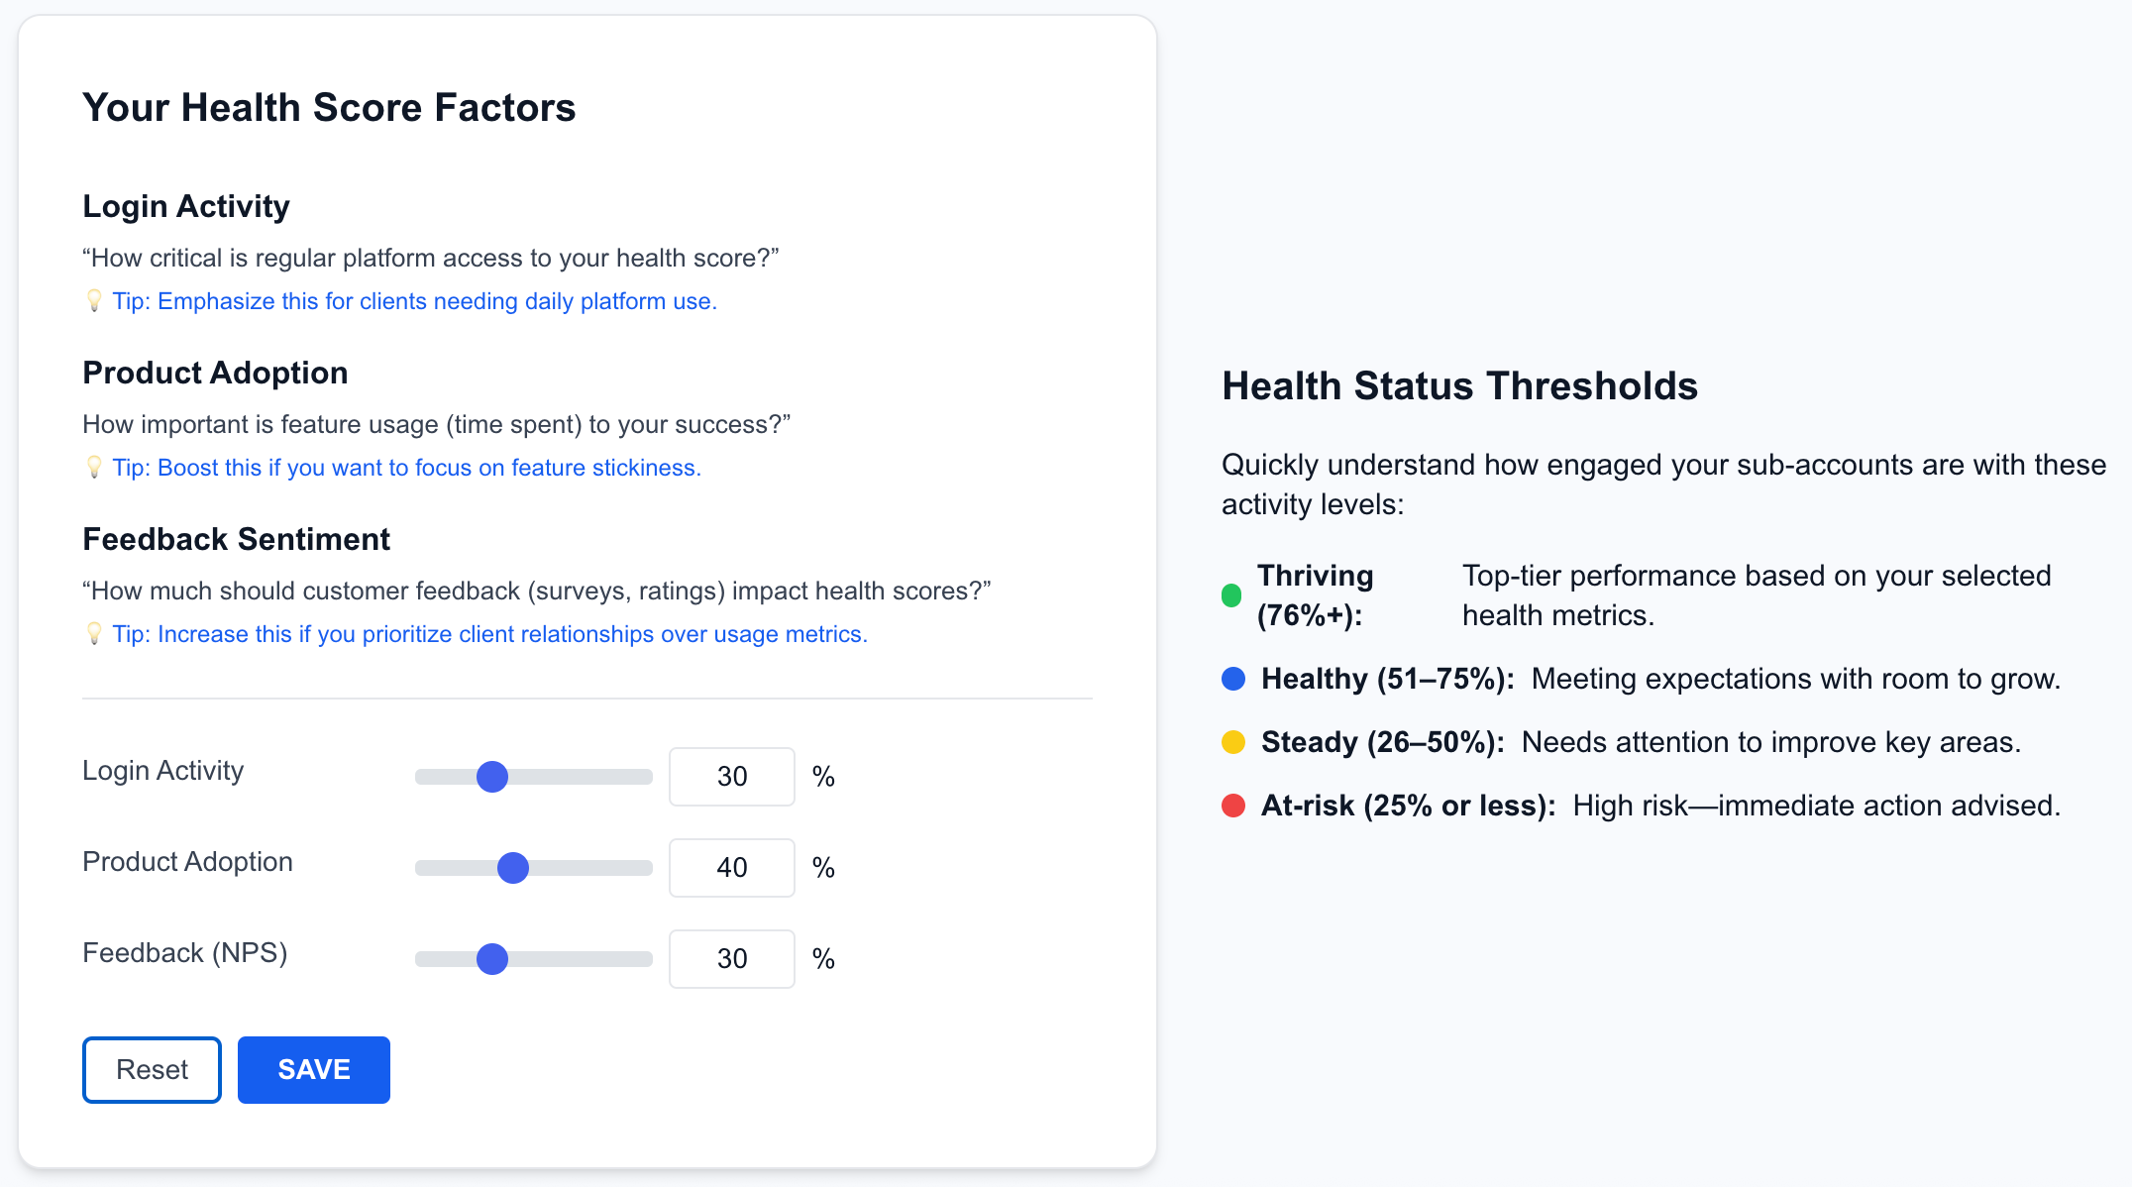Click the lightbulb icon beside the Login Activity tip
The image size is (2132, 1187).
coord(94,301)
